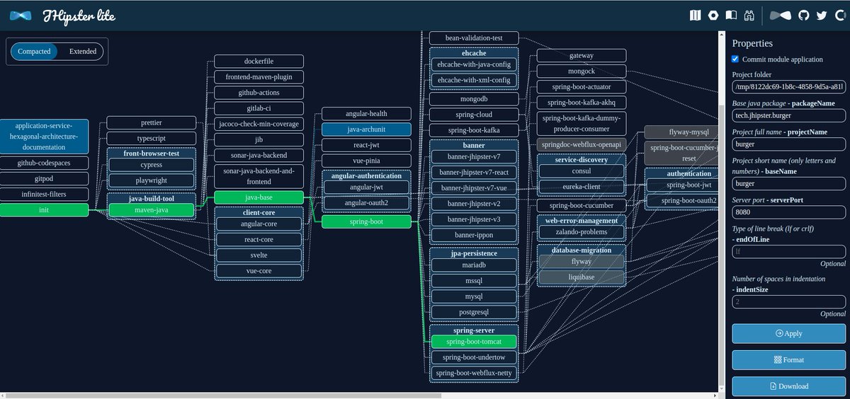Focus the projectName input containing burger
The width and height of the screenshot is (850, 399).
point(788,144)
